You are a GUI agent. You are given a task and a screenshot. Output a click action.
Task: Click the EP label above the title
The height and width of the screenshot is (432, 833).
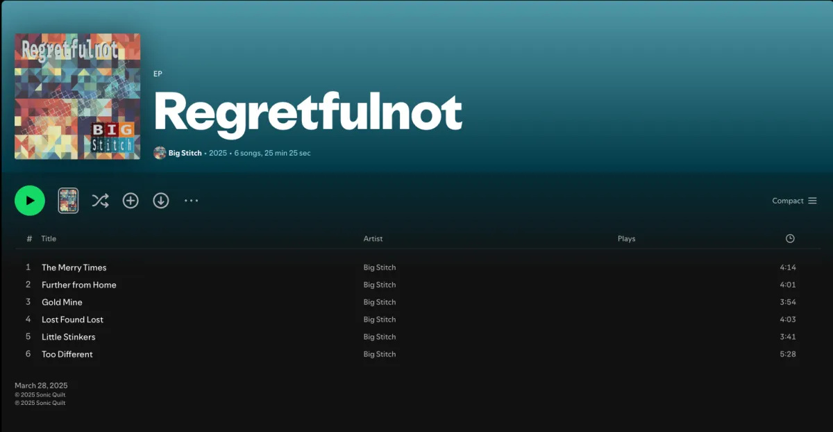[x=158, y=74]
